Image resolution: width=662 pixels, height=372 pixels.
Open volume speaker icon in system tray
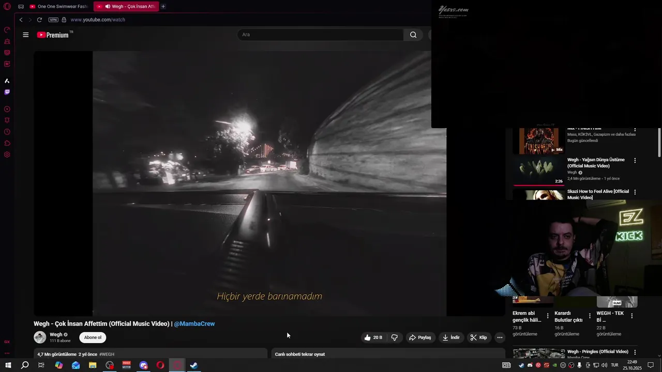(604, 365)
